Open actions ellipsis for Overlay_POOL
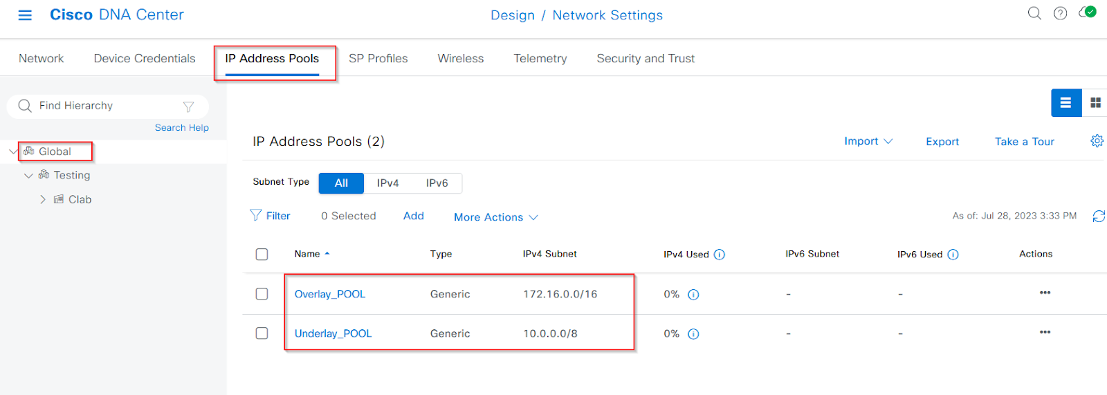The height and width of the screenshot is (395, 1107). [1045, 293]
